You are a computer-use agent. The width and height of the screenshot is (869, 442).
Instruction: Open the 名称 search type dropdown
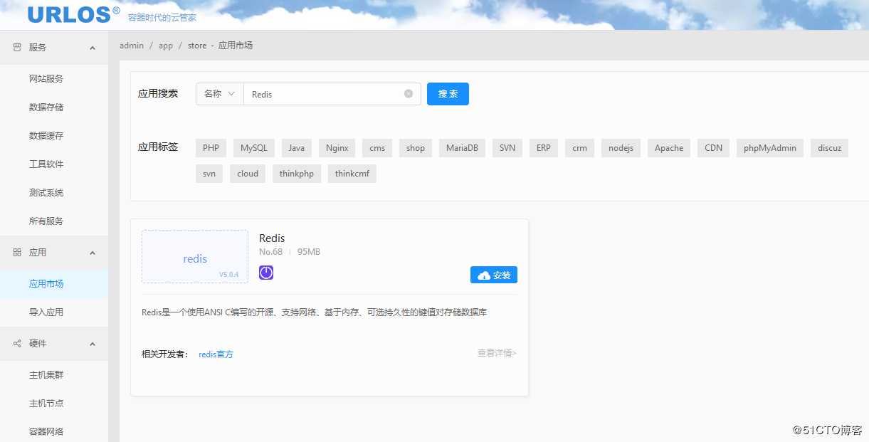220,94
